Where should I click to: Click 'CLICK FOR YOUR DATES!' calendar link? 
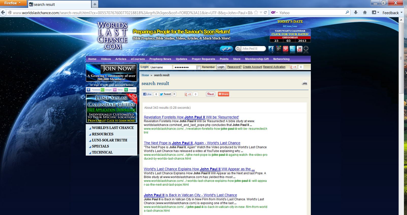point(290,34)
